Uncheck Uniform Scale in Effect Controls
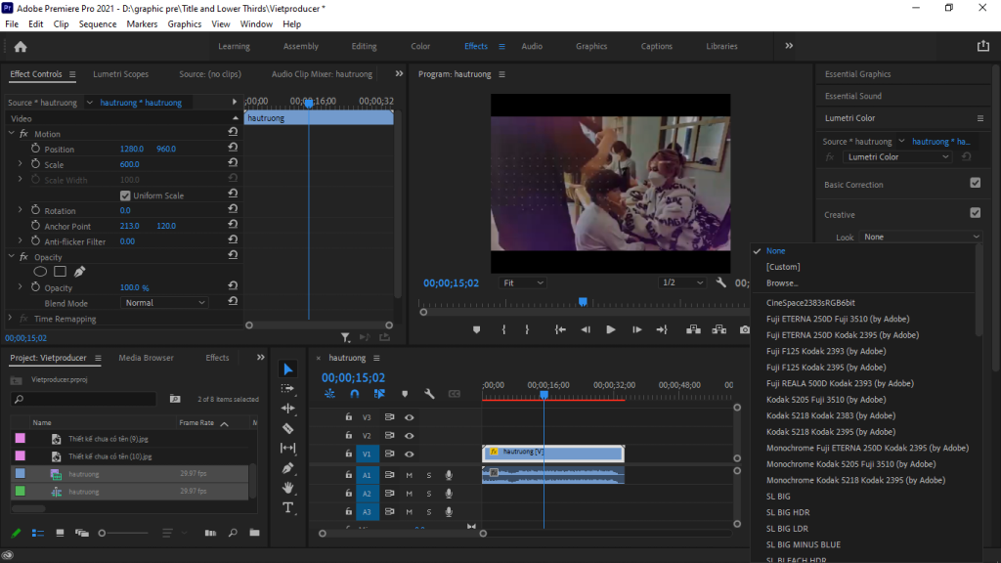 pyautogui.click(x=125, y=195)
